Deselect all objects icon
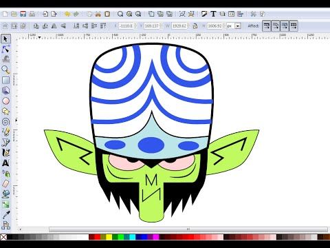The image size is (330, 248). click(x=23, y=26)
